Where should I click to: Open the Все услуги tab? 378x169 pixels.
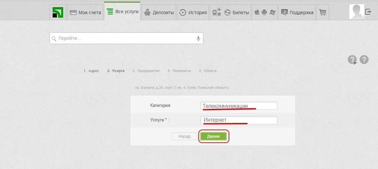[122, 11]
